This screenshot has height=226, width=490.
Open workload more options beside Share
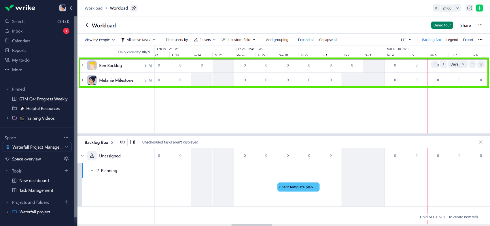point(480,25)
